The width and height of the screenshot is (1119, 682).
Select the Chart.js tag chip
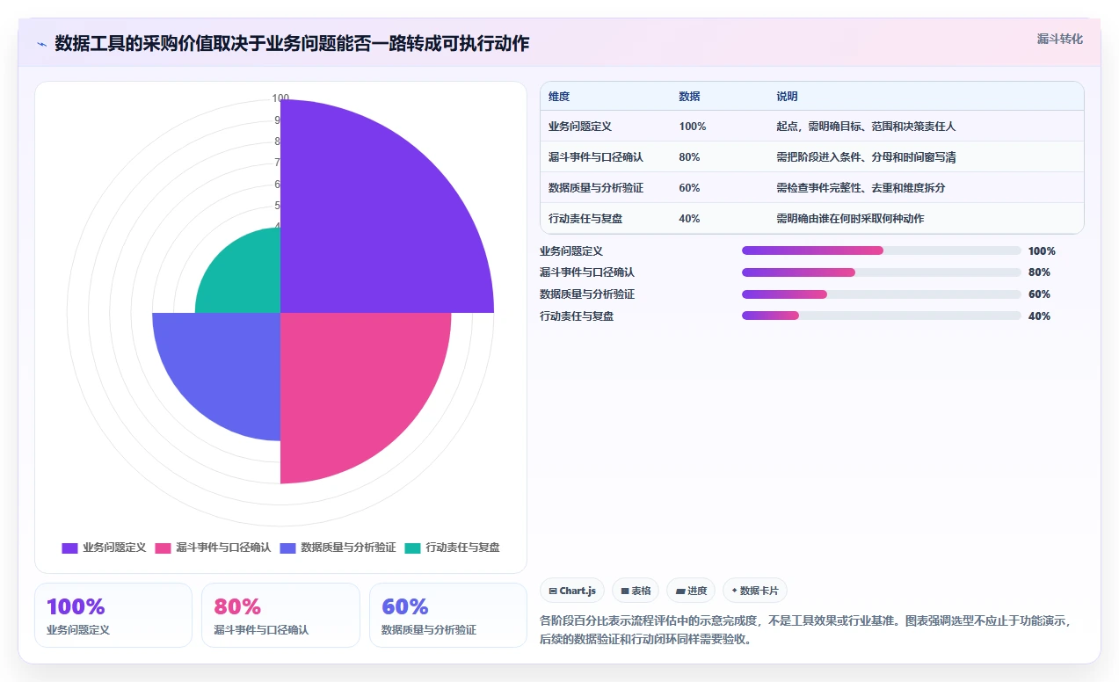pos(572,591)
